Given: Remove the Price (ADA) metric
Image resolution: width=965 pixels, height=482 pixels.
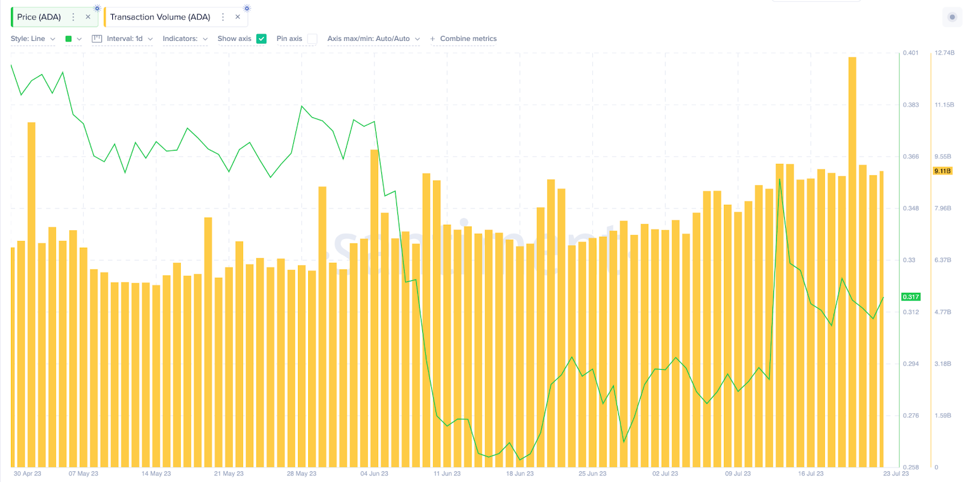Looking at the screenshot, I should (x=88, y=17).
